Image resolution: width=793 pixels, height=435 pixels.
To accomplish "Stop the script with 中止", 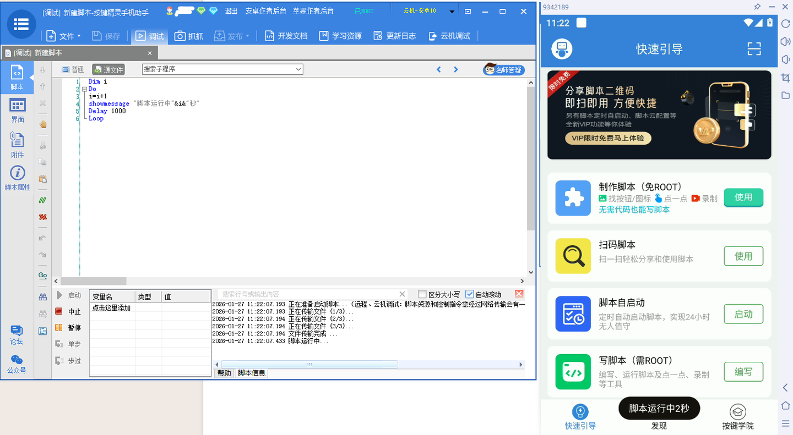I will (68, 311).
